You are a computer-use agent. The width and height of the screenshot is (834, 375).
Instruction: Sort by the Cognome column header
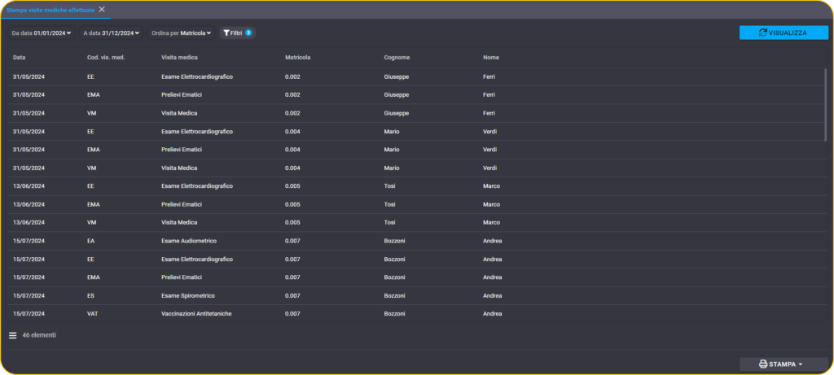[x=397, y=58]
